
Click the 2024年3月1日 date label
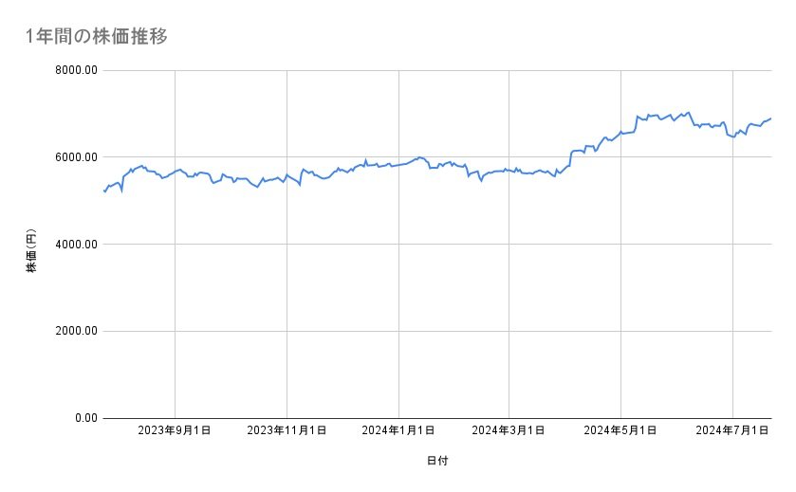[x=509, y=431]
